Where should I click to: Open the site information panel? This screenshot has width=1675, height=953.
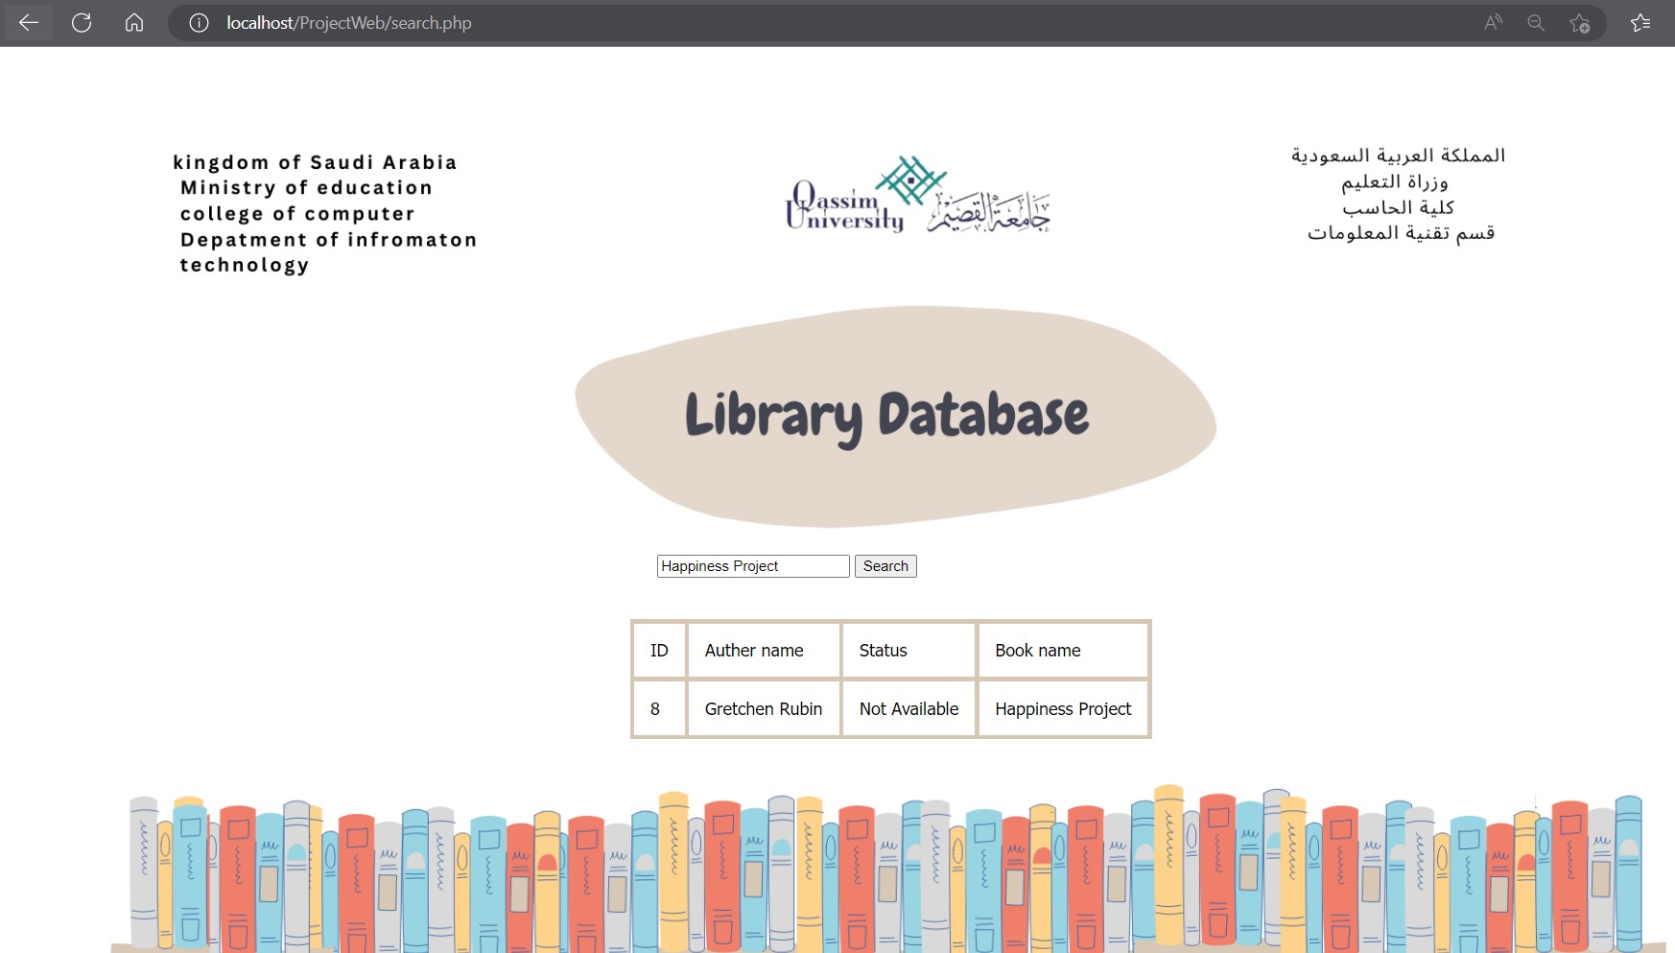tap(197, 22)
